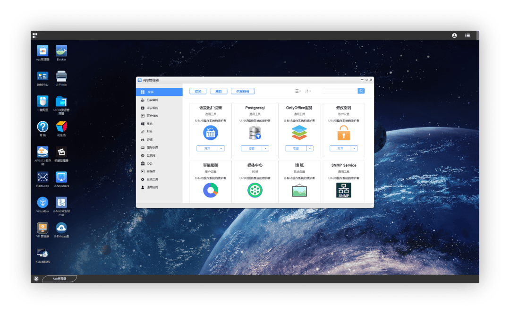Open the U-NAS distribution client icon
510x314 pixels.
(61, 203)
